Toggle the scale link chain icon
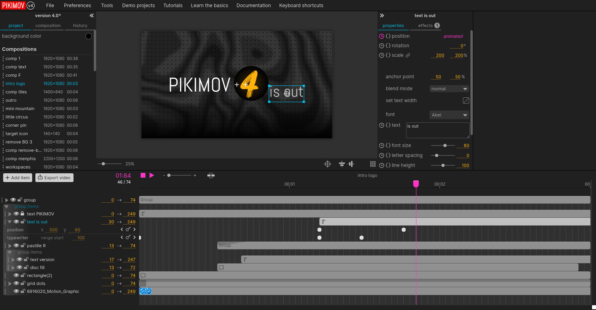Image resolution: width=596 pixels, height=310 pixels. pos(408,55)
